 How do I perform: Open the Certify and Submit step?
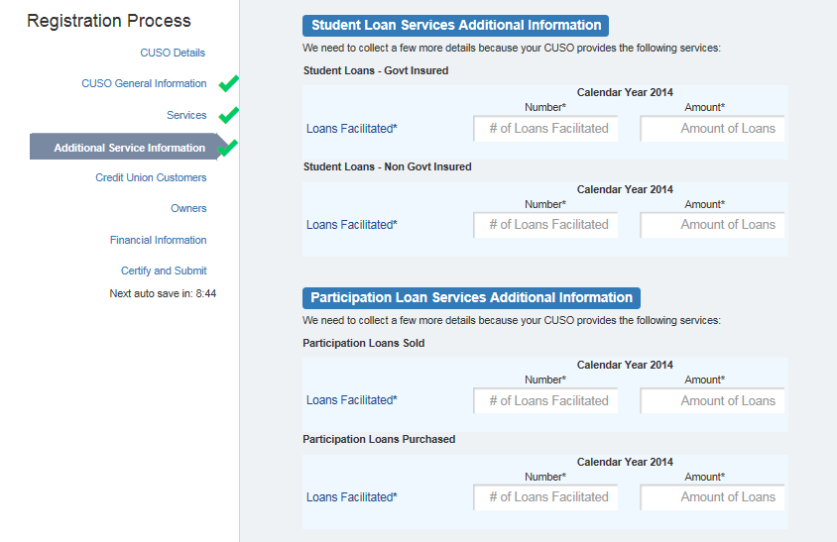click(164, 271)
